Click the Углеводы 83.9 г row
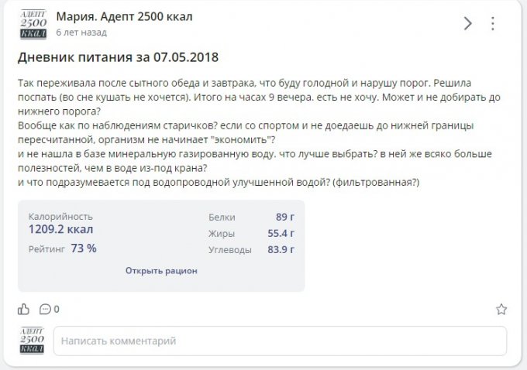 251,250
